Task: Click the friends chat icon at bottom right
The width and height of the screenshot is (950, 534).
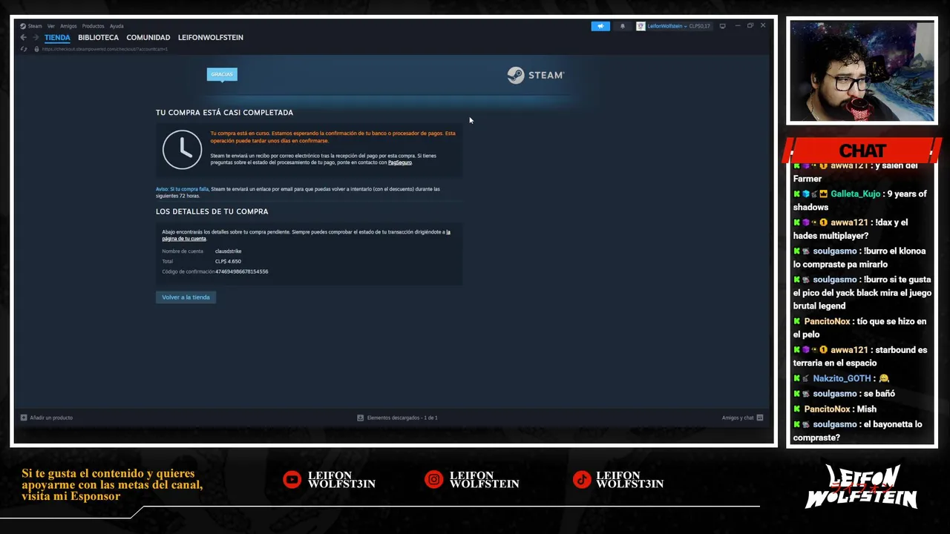Action: pyautogui.click(x=760, y=418)
